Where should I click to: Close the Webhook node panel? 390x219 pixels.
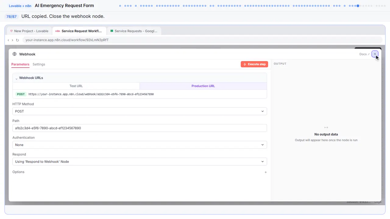pyautogui.click(x=375, y=54)
